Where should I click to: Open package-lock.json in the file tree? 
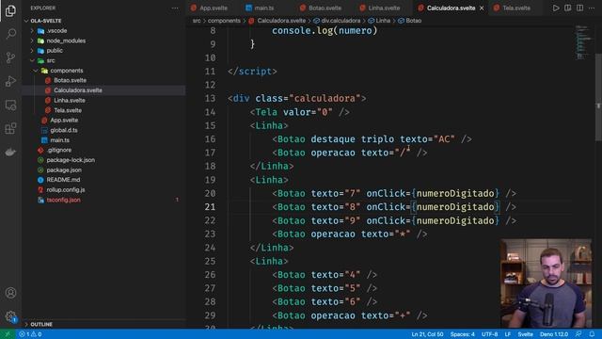coord(71,160)
